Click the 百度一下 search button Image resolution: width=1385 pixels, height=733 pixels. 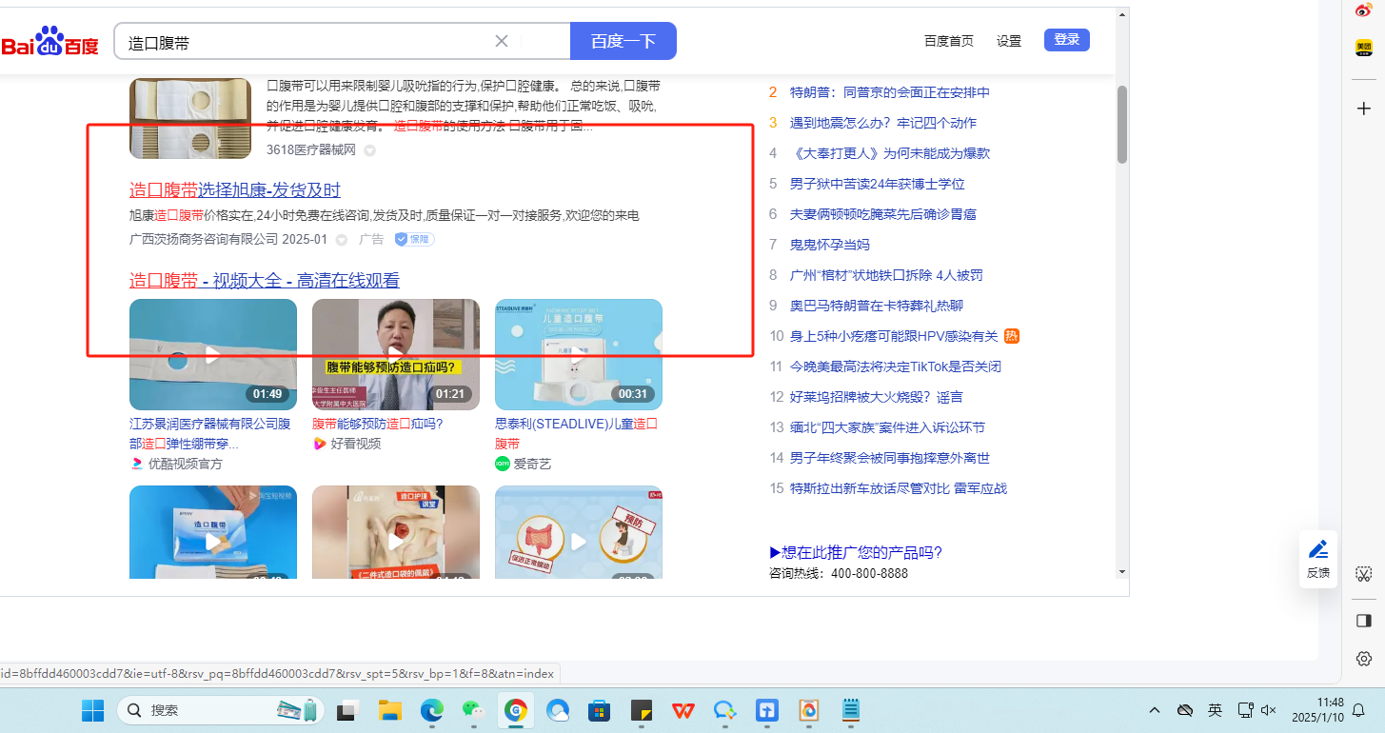623,41
